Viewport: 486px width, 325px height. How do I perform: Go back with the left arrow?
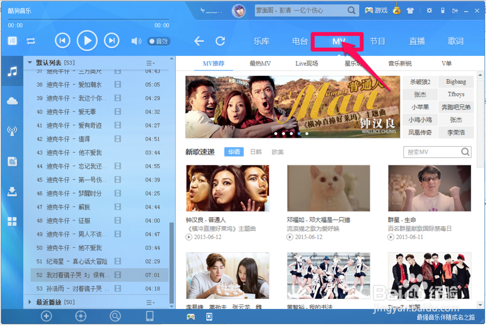point(199,41)
